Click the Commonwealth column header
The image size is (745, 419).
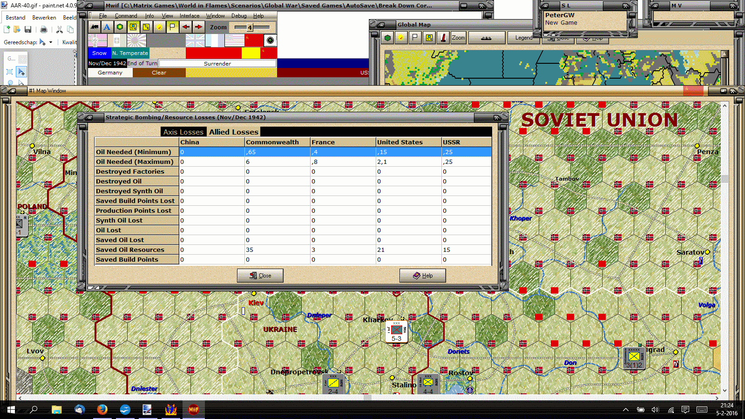(278, 142)
